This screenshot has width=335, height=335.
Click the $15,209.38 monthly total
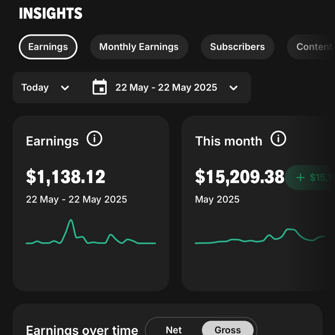coord(240,177)
